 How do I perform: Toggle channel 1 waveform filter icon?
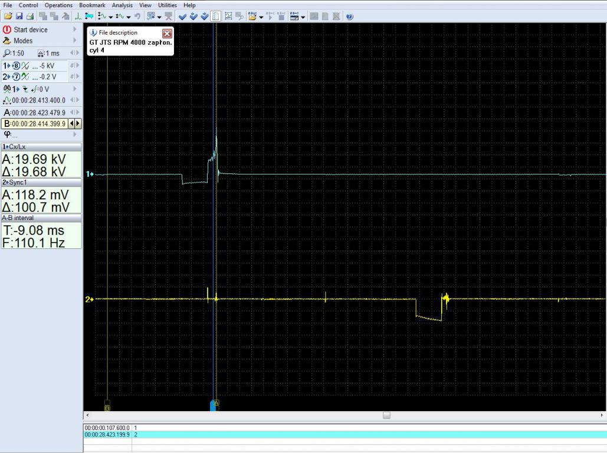(x=25, y=66)
